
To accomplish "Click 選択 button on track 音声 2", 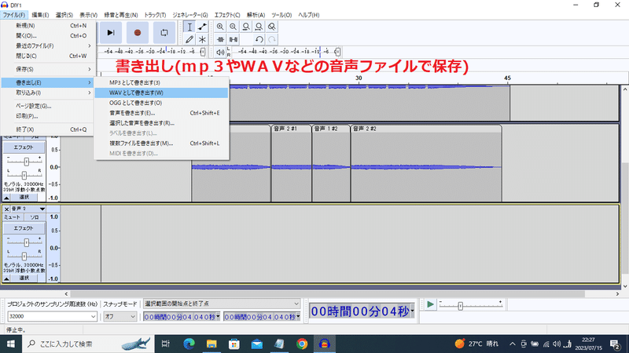I will point(24,278).
